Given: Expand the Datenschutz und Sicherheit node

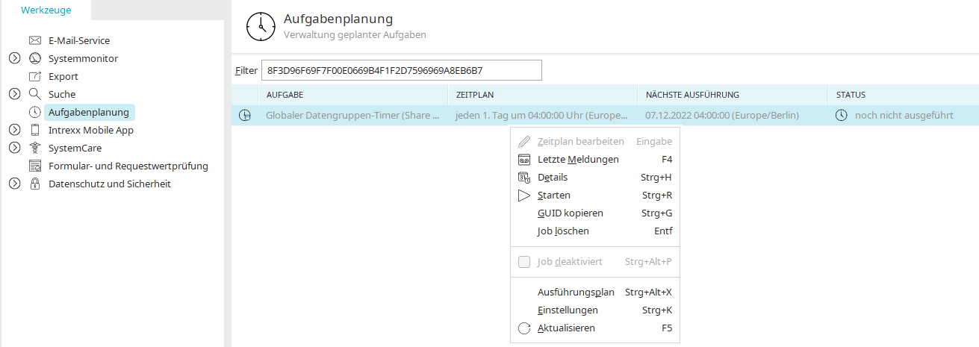Looking at the screenshot, I should [14, 184].
